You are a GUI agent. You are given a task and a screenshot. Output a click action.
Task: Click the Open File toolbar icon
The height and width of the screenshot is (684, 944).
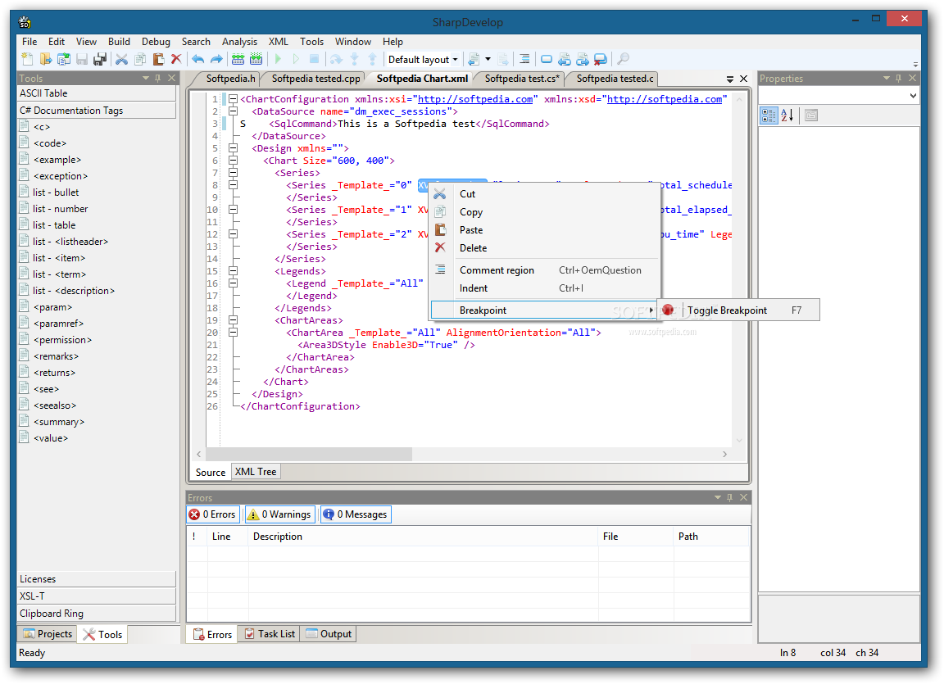[46, 59]
